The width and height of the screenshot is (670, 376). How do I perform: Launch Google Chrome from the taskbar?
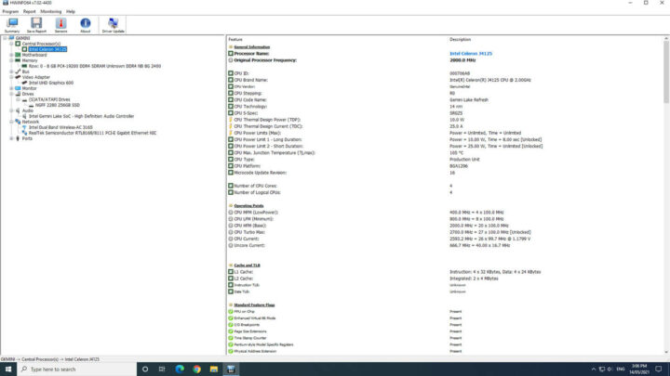pyautogui.click(x=196, y=370)
